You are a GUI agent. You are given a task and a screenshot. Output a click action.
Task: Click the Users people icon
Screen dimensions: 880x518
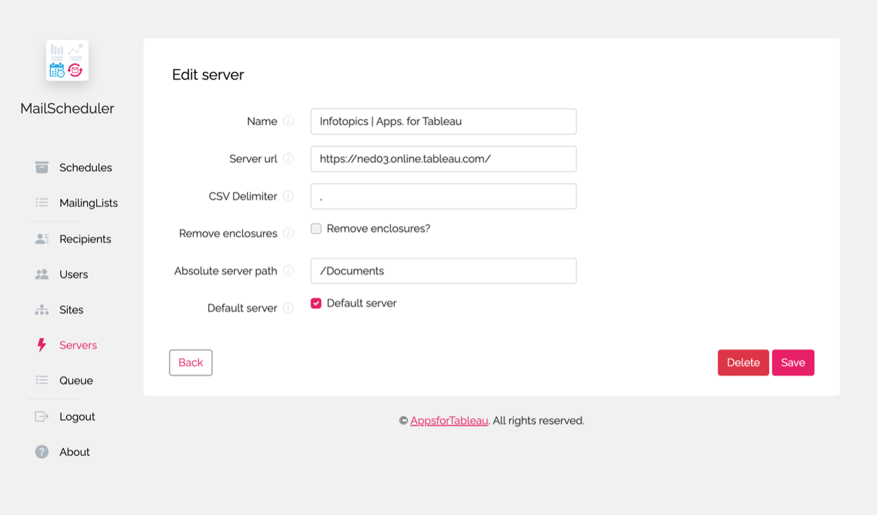pyautogui.click(x=42, y=275)
